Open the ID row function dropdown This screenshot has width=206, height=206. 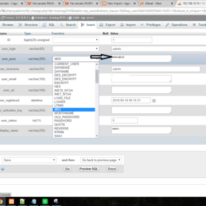click(x=76, y=40)
